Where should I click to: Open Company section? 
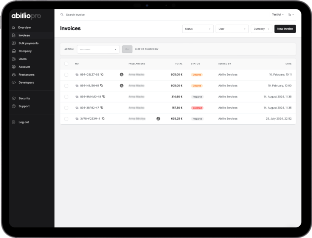[25, 51]
